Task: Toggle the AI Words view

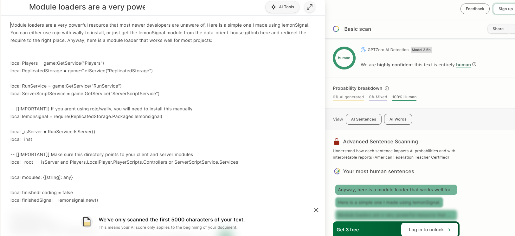Action: coord(398,119)
